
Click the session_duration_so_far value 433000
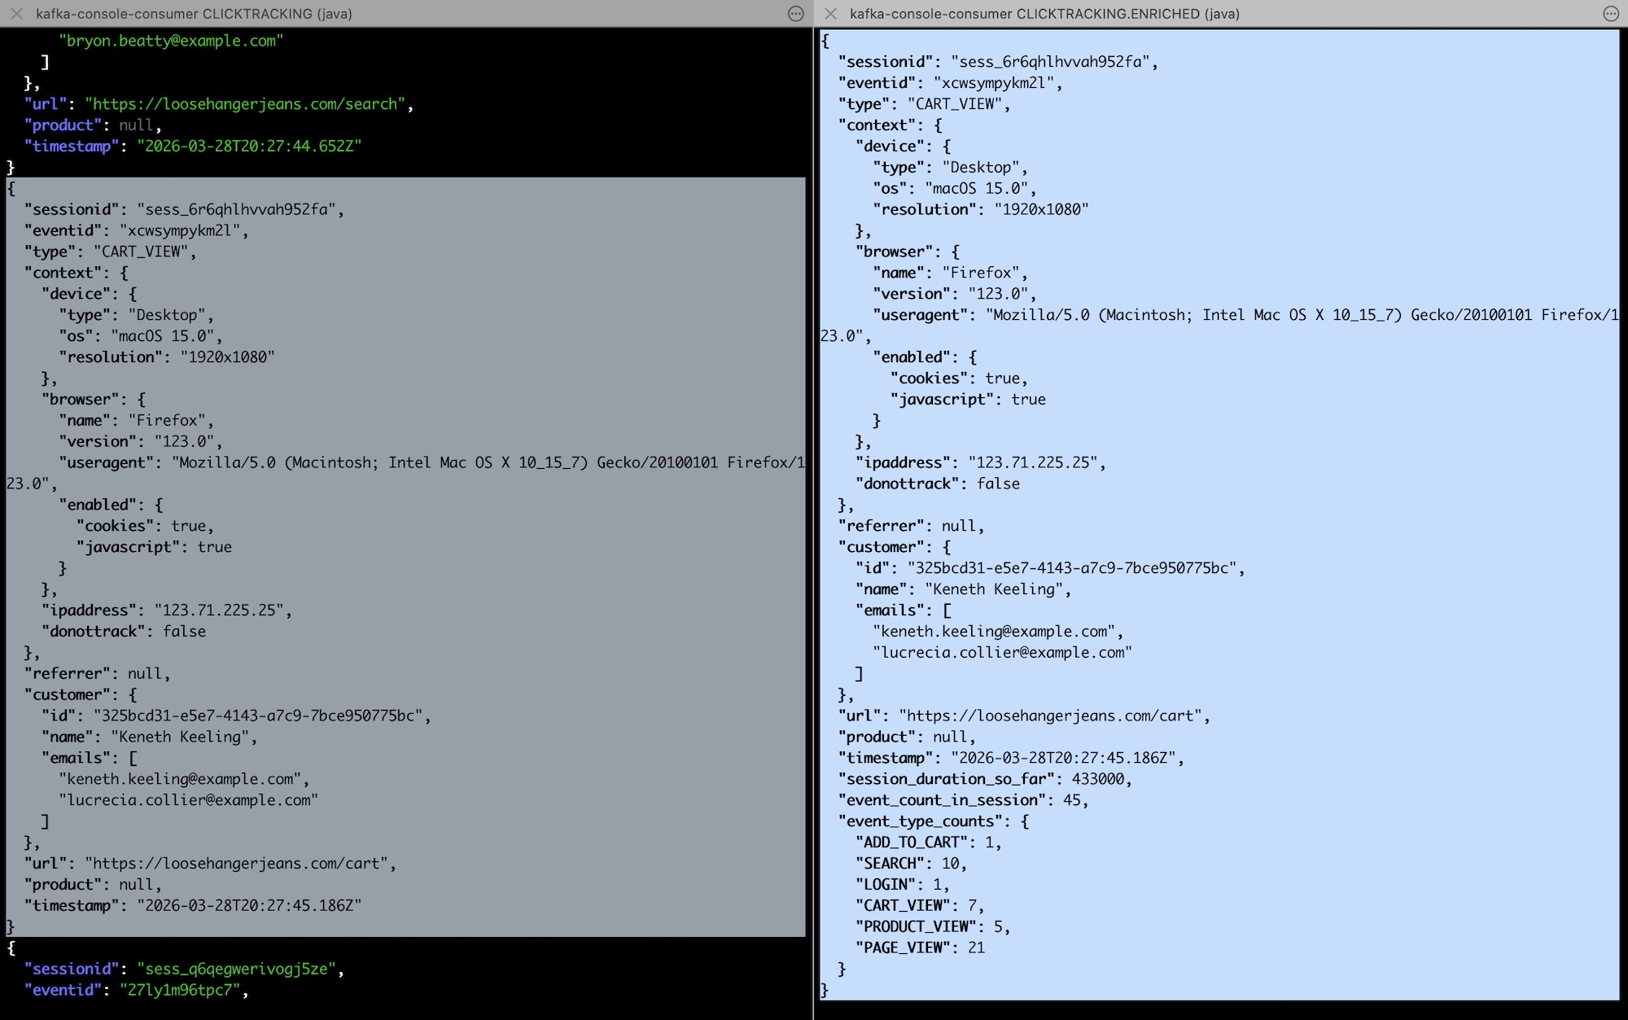[x=1097, y=779]
